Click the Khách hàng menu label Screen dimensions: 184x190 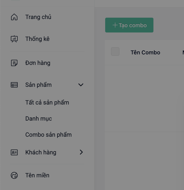pyautogui.click(x=41, y=153)
